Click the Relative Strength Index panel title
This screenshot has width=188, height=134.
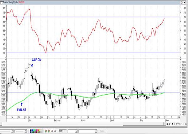point(10,2)
